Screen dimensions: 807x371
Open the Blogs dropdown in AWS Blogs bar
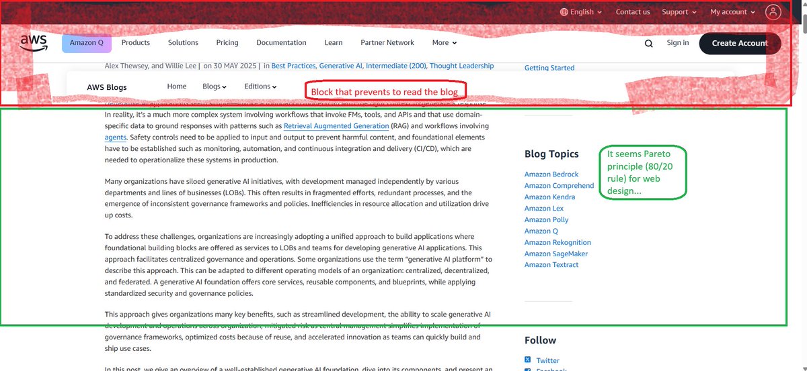pos(215,87)
